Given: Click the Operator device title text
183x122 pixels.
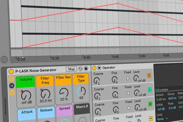Looking at the screenshot, I should click(x=109, y=68).
